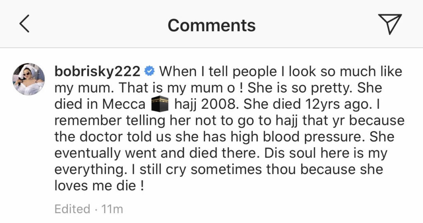The width and height of the screenshot is (423, 223).
Task: Click the 11m timestamp
Action: click(x=113, y=209)
